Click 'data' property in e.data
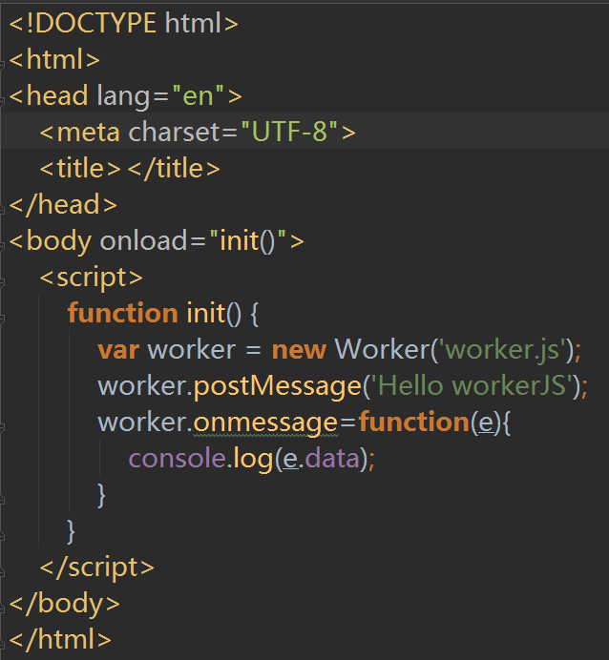The width and height of the screenshot is (609, 660). [331, 459]
